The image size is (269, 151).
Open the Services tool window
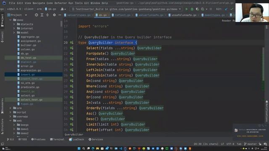[96, 139]
